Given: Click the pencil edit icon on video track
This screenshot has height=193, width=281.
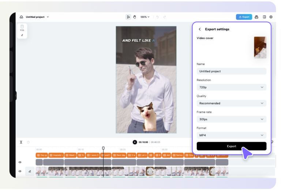Looking at the screenshot, I should pos(30,171).
